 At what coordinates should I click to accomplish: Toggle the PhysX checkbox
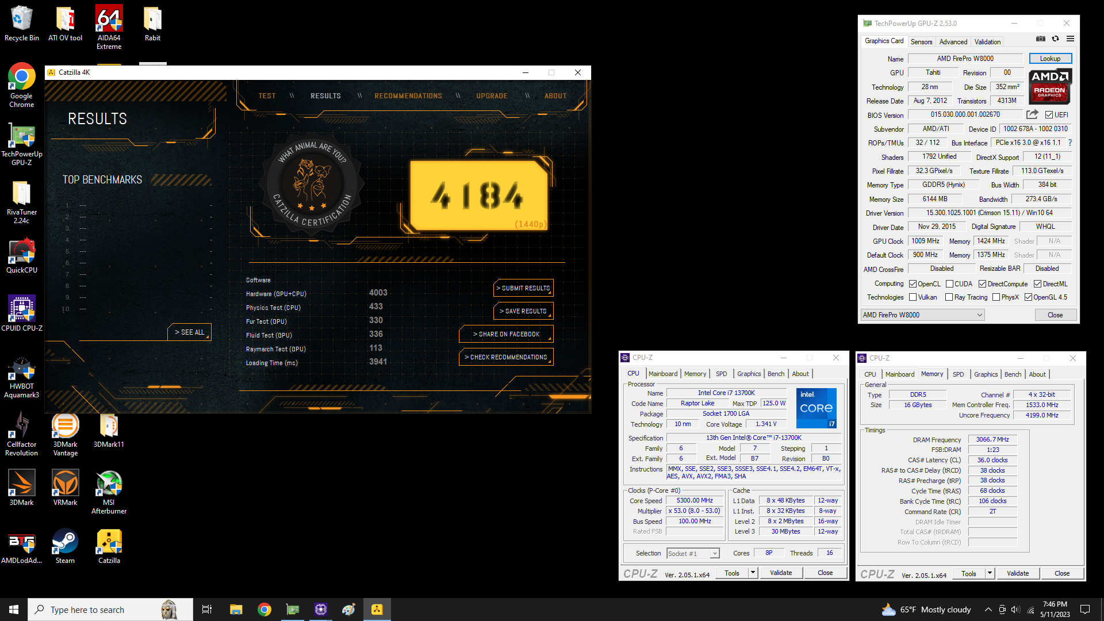pos(996,297)
